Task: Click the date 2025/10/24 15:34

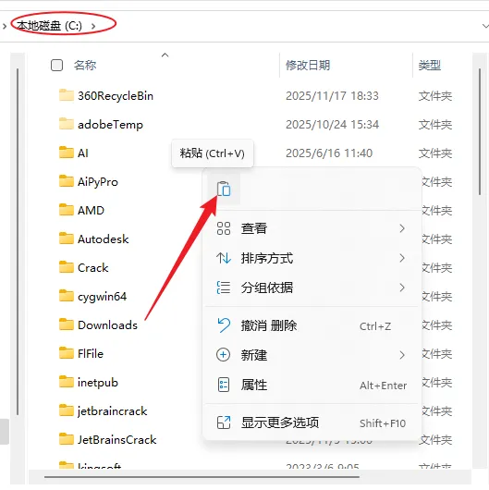Action: (333, 125)
